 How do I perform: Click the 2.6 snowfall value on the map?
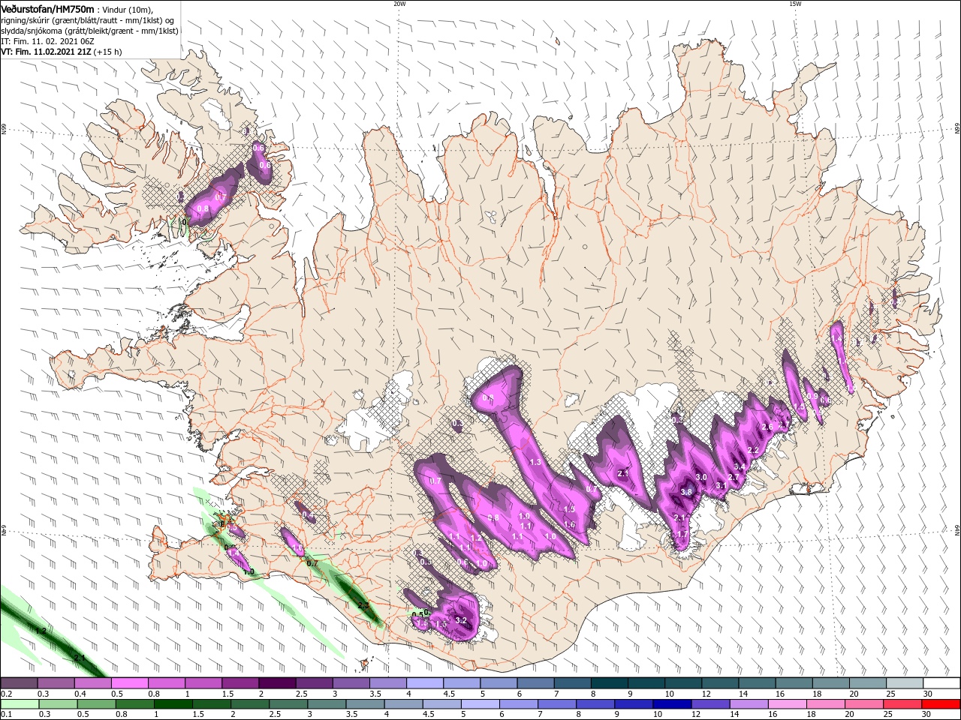pyautogui.click(x=767, y=427)
